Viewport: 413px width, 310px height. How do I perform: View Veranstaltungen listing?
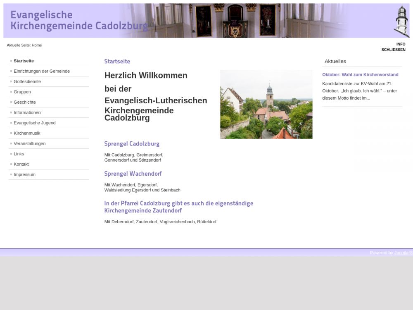(x=30, y=143)
